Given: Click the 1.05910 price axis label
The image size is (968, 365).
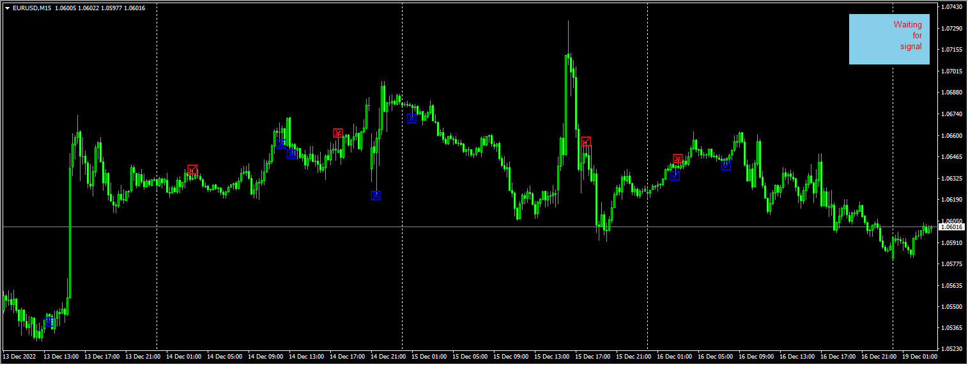Looking at the screenshot, I should click(x=952, y=242).
